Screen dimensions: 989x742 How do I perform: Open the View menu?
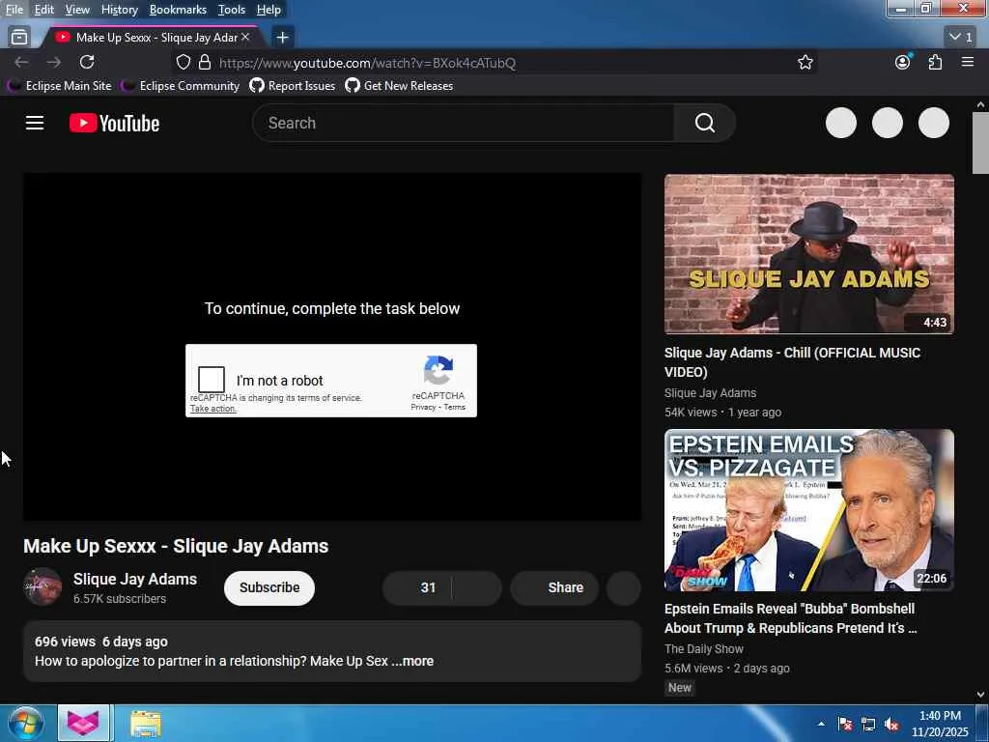point(77,10)
